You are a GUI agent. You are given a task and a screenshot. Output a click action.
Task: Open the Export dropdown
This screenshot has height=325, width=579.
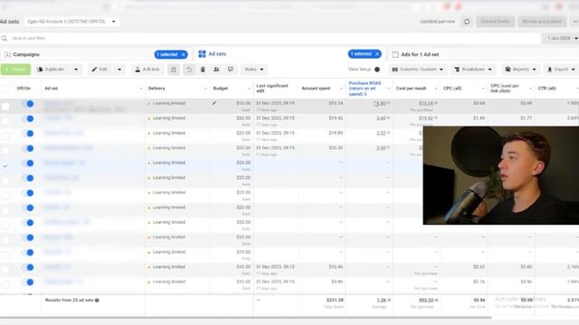(561, 70)
